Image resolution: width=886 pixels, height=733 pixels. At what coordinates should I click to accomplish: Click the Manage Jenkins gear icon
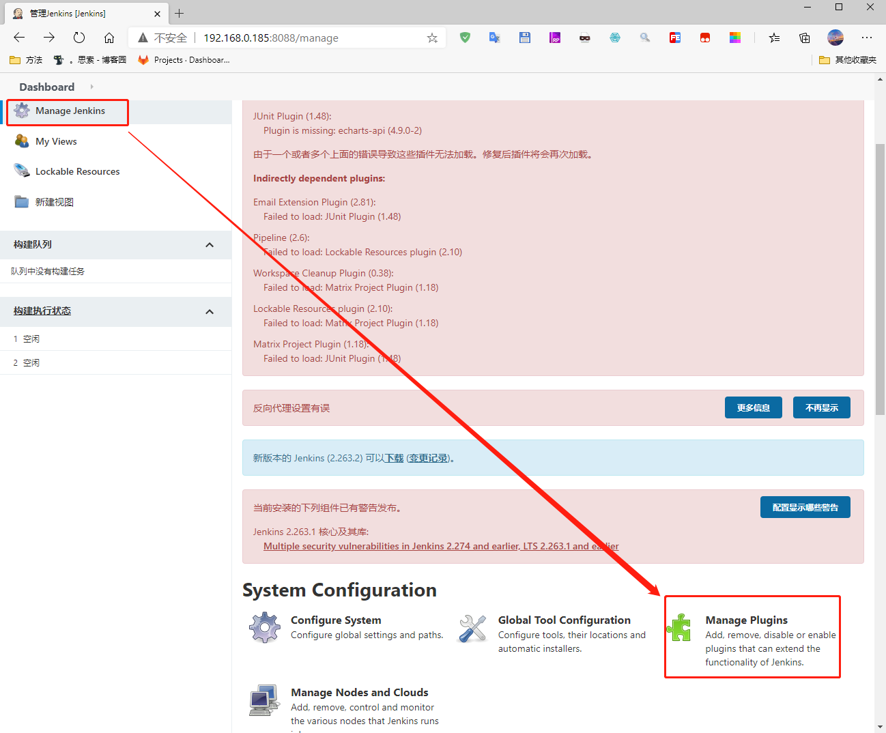click(x=22, y=111)
